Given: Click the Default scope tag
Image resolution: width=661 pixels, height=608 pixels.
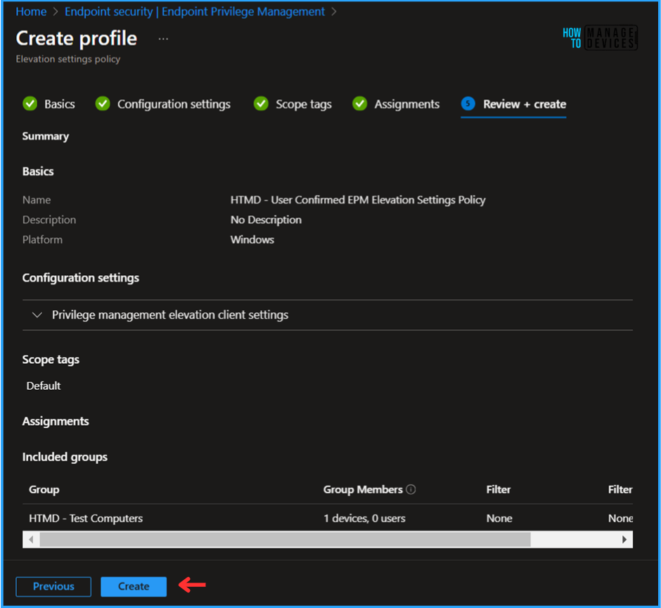Looking at the screenshot, I should tap(44, 386).
